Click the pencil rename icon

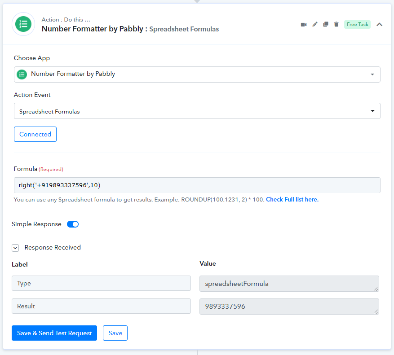point(315,24)
